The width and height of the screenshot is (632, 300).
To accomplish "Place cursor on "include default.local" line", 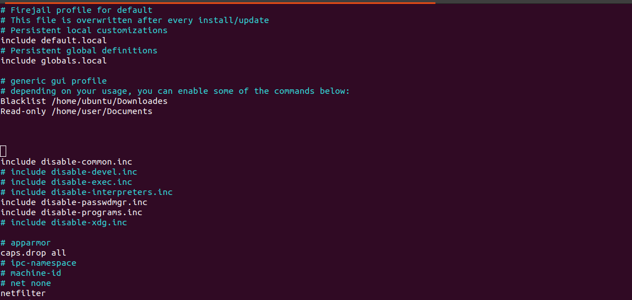I will [54, 40].
